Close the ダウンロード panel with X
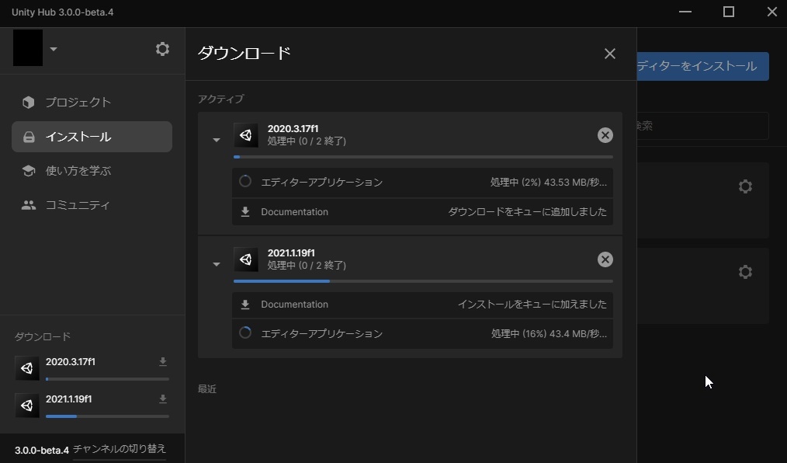Viewport: 787px width, 463px height. (610, 54)
